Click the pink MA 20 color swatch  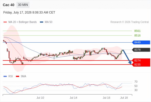pos(5,22)
